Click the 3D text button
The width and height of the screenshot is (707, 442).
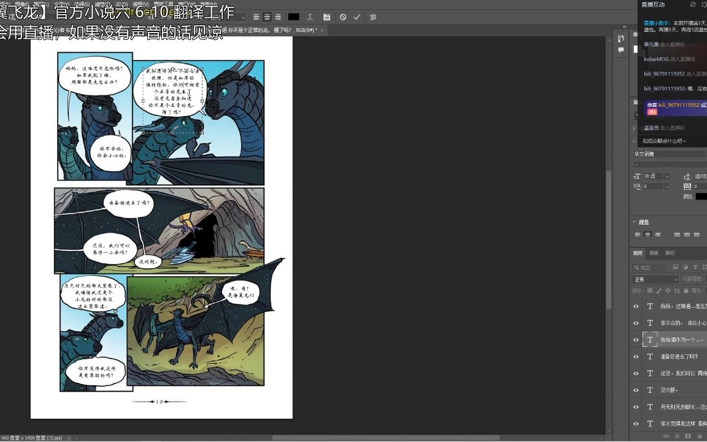[x=373, y=17]
